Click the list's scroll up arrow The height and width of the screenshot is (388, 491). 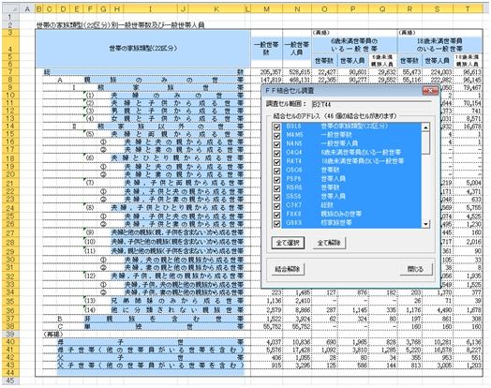click(x=425, y=127)
